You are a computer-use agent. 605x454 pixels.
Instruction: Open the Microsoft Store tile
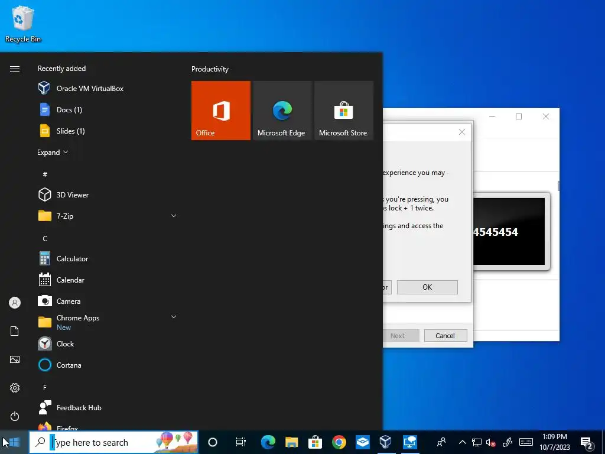click(x=344, y=111)
